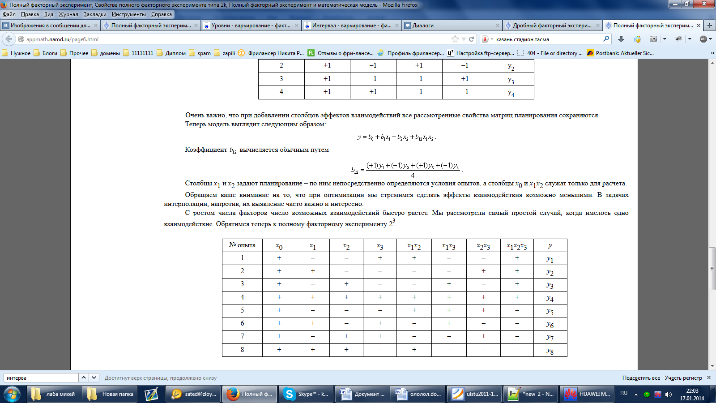716x403 pixels.
Task: Take a screenshot with the camera toolbar icon
Action: click(x=653, y=39)
